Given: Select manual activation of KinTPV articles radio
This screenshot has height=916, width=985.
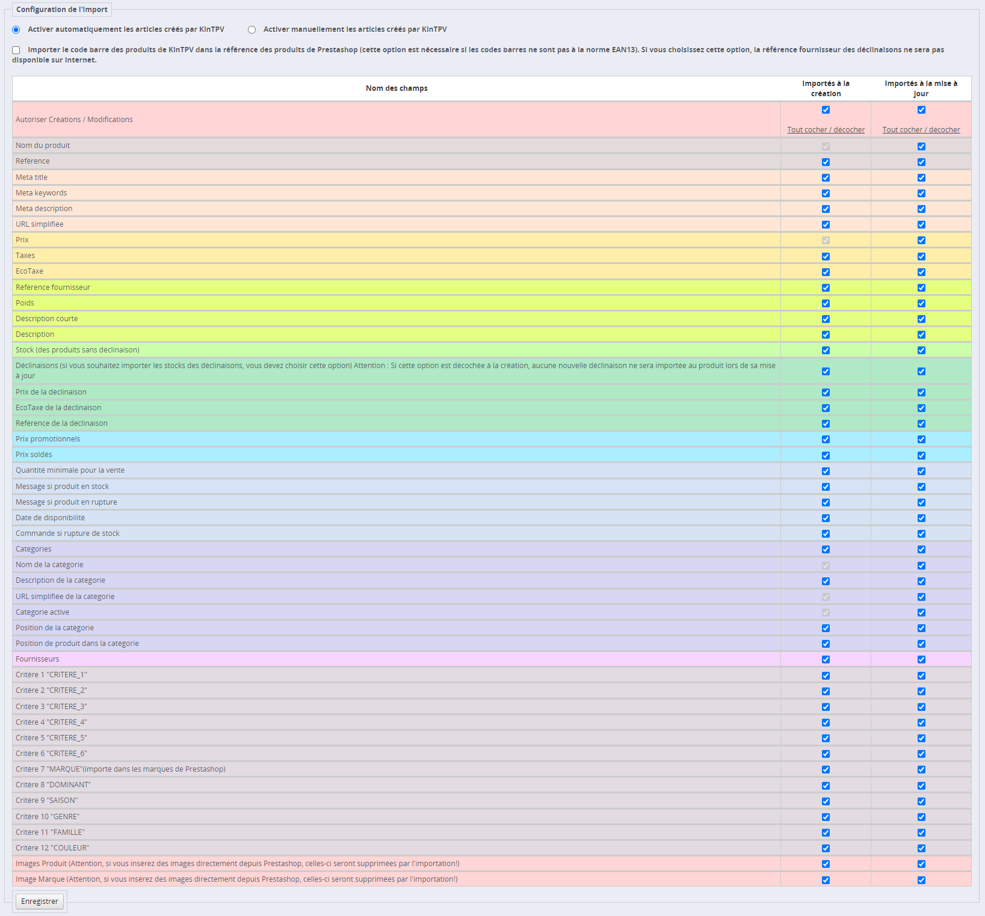Looking at the screenshot, I should coord(252,30).
